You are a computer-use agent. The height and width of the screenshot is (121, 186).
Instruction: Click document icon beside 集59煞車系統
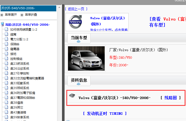7,117
